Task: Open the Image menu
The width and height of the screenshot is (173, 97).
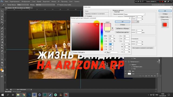Action: [x=26, y=2]
